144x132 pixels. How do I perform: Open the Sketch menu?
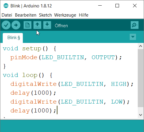[45, 15]
